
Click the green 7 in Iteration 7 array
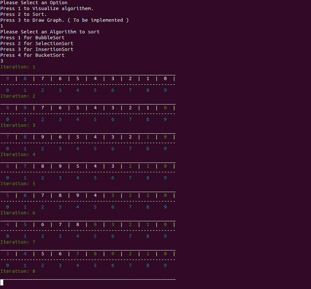point(78,254)
